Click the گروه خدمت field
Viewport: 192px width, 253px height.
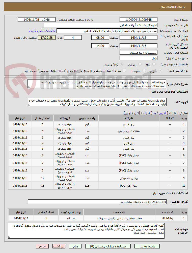97,202
